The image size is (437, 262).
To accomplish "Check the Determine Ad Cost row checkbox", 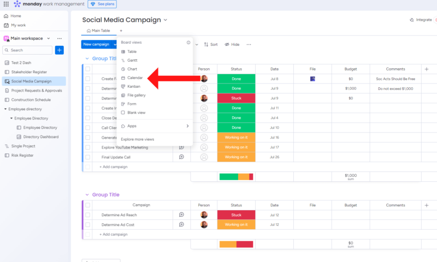I will coord(88,224).
